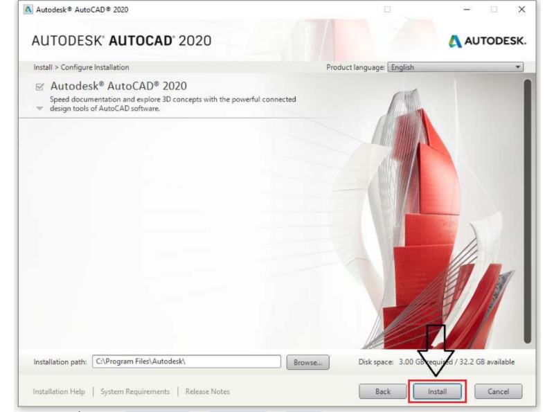Click the 'Autodesk® AutoCAD® 2020' product title
This screenshot has width=554, height=412.
pos(118,86)
